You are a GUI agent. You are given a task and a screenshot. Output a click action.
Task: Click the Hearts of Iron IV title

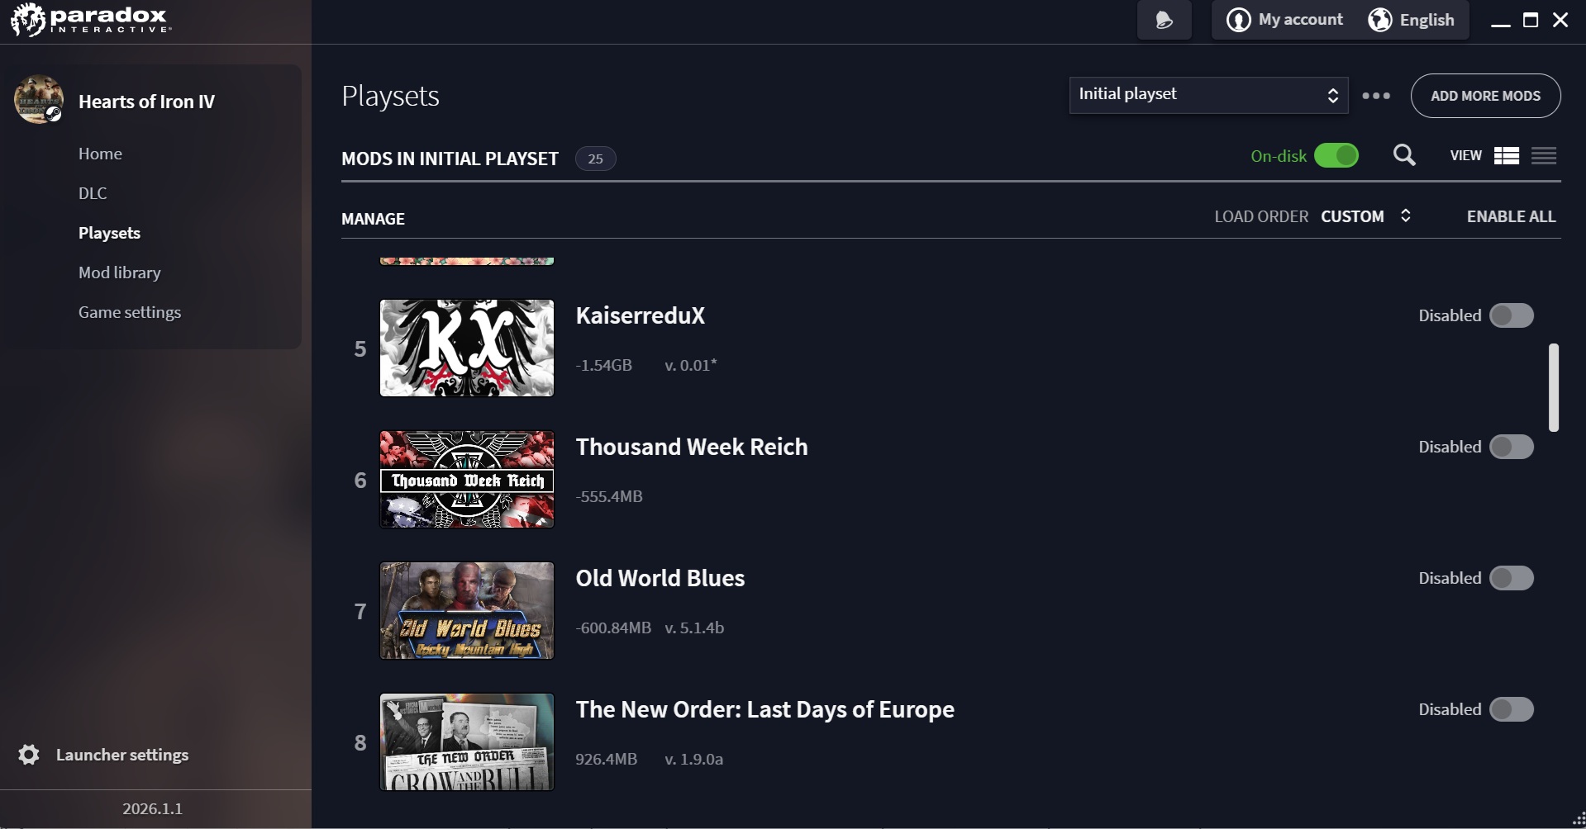point(146,102)
